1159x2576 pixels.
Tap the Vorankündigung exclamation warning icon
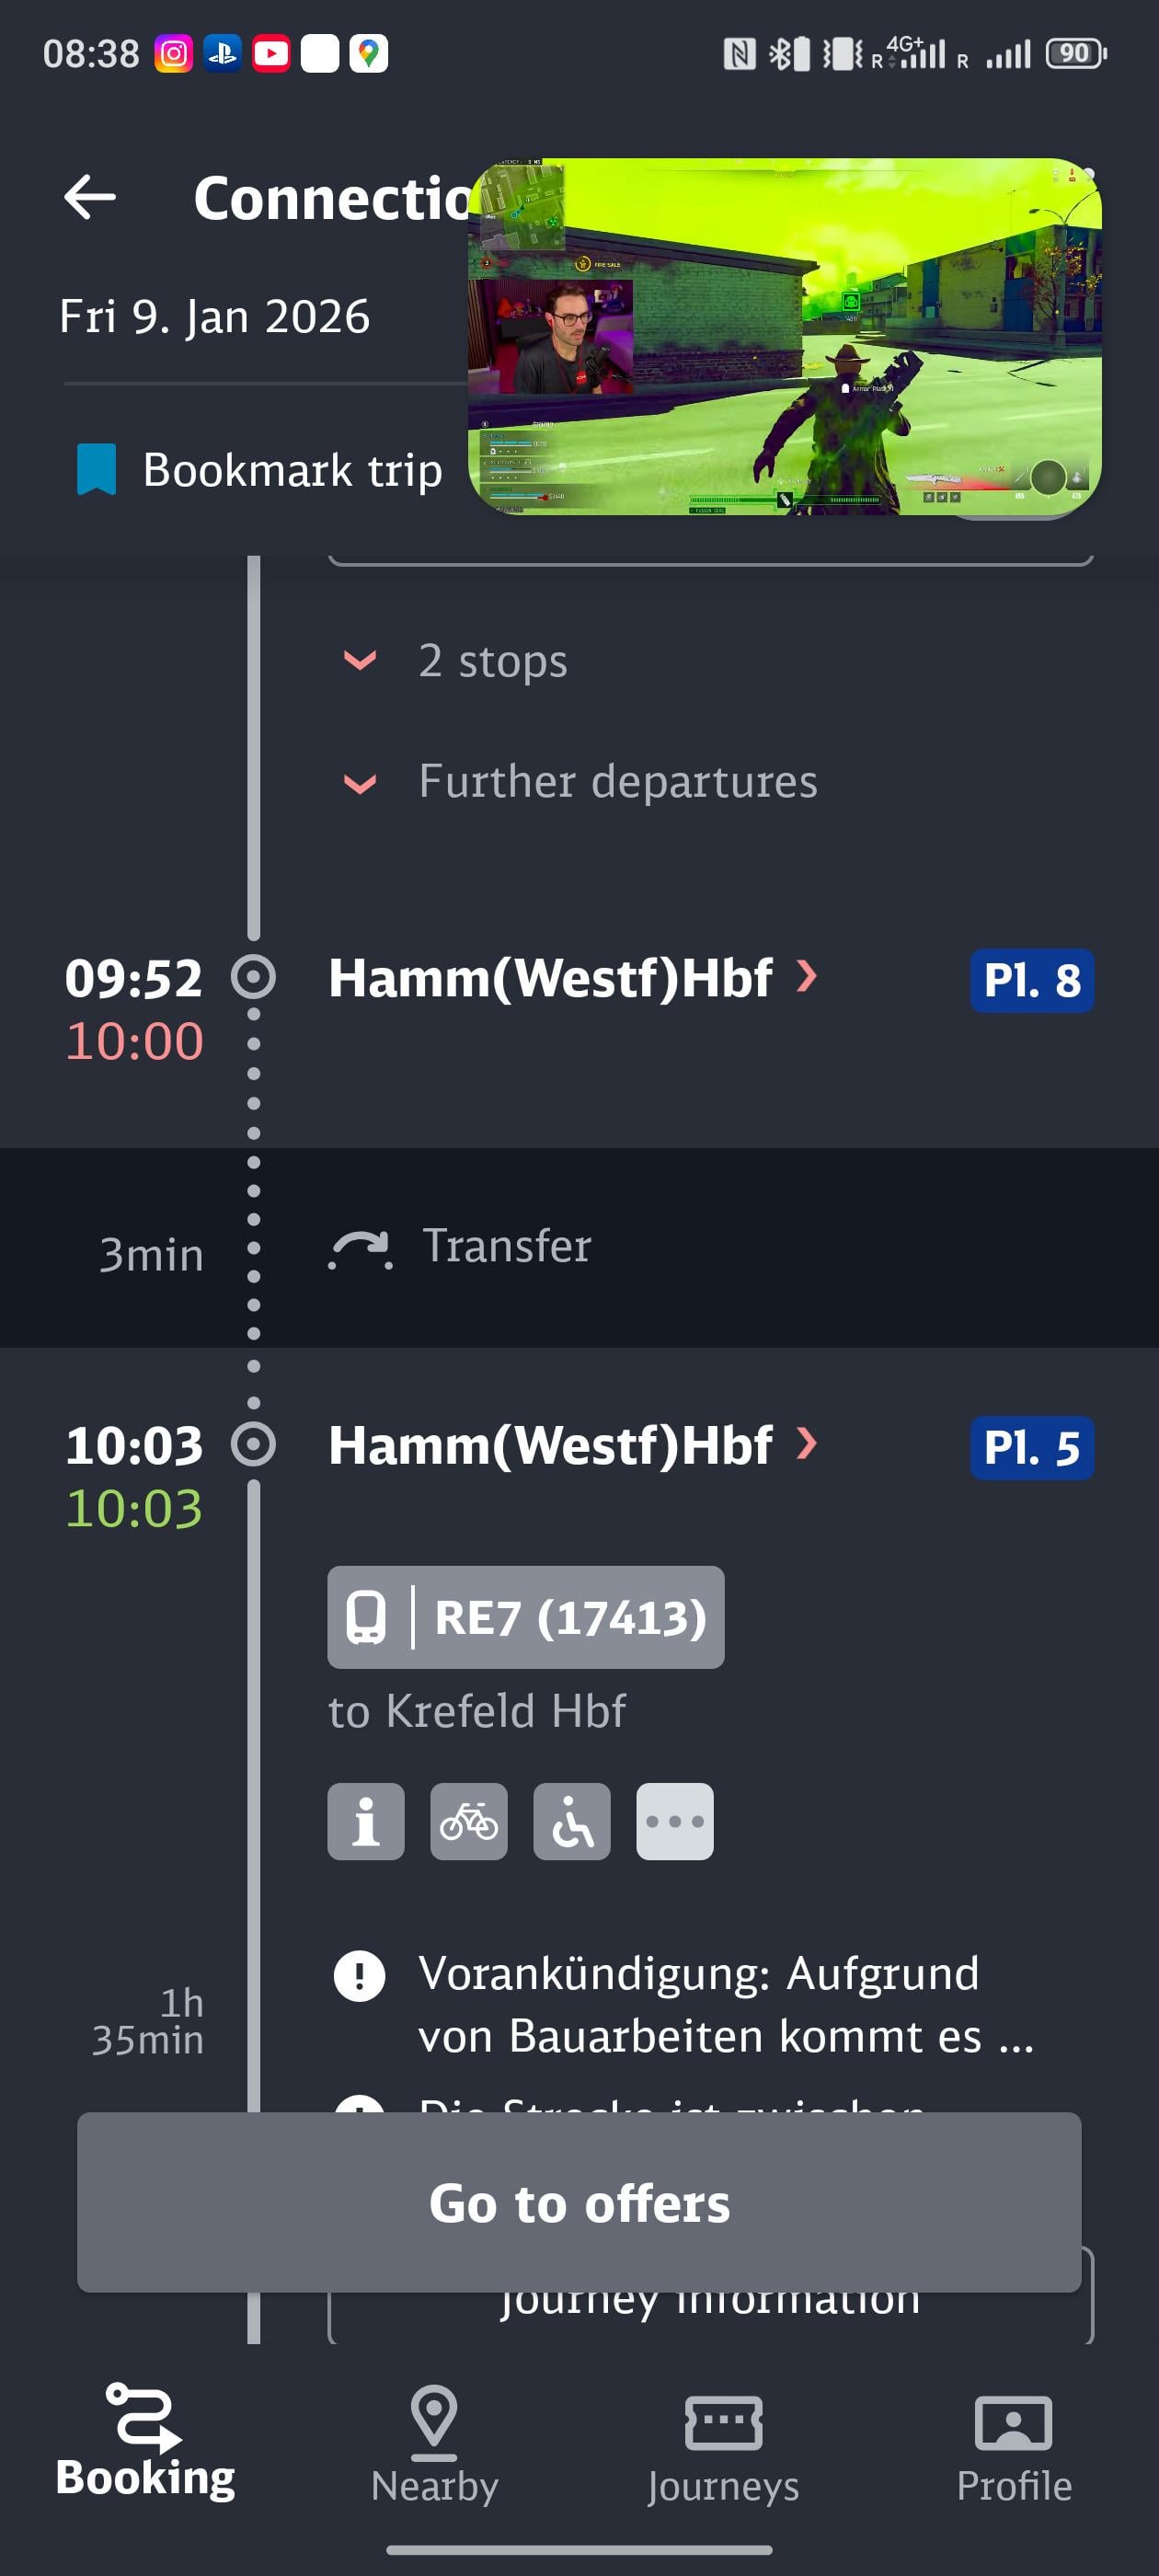pyautogui.click(x=359, y=1976)
